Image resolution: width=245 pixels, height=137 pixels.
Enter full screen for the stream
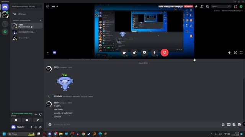[x=241, y=53]
